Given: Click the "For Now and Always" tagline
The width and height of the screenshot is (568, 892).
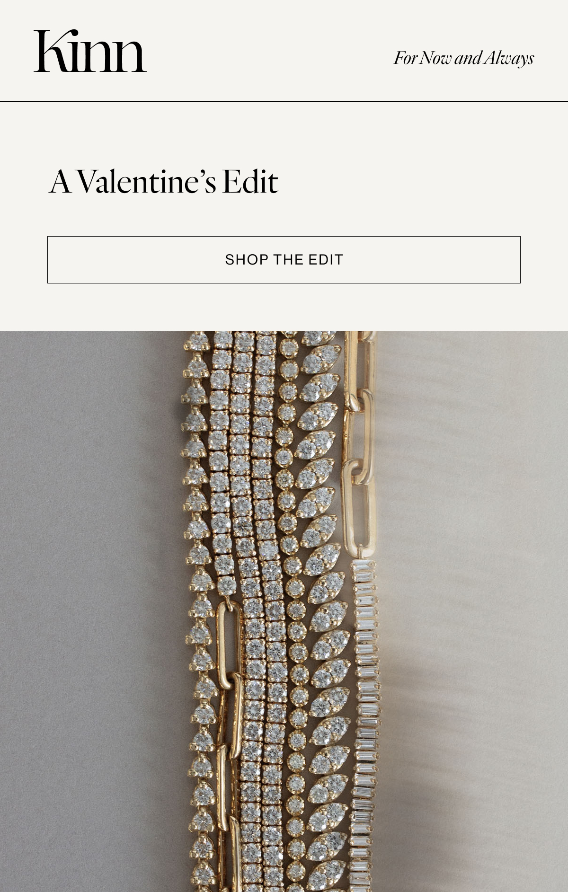Looking at the screenshot, I should pos(464,58).
